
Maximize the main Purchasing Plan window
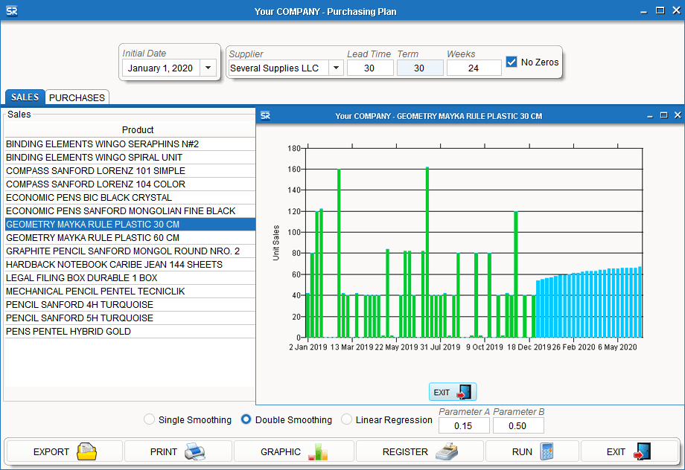click(660, 10)
